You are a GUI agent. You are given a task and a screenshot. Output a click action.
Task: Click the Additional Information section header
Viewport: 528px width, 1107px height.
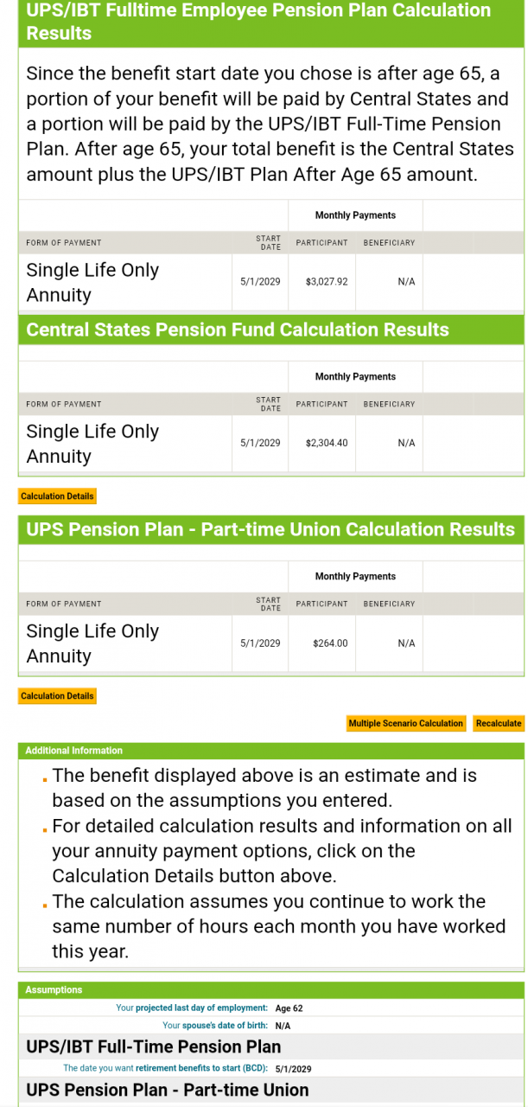[x=271, y=751]
